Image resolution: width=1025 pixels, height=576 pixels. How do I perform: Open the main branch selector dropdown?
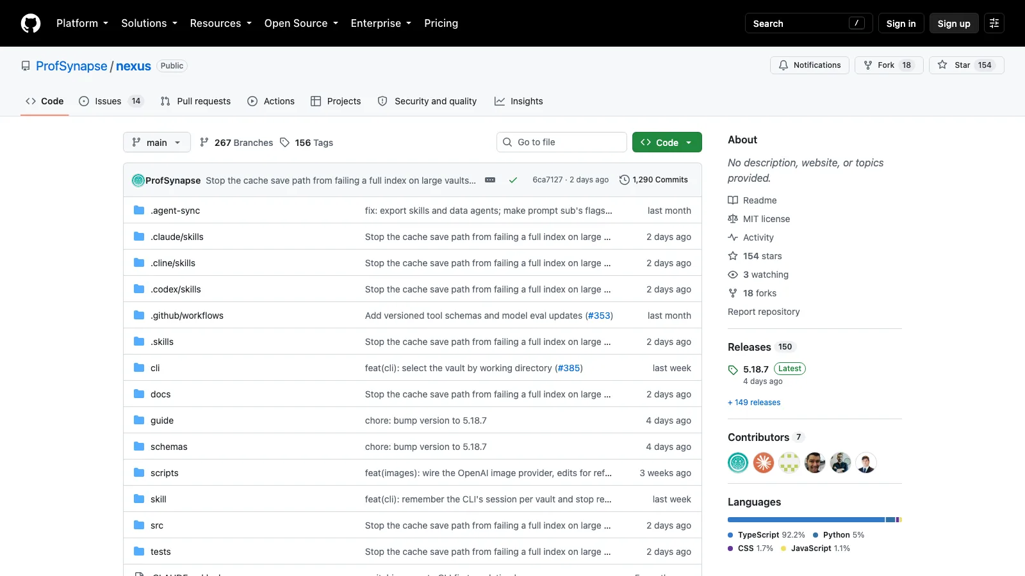157,142
